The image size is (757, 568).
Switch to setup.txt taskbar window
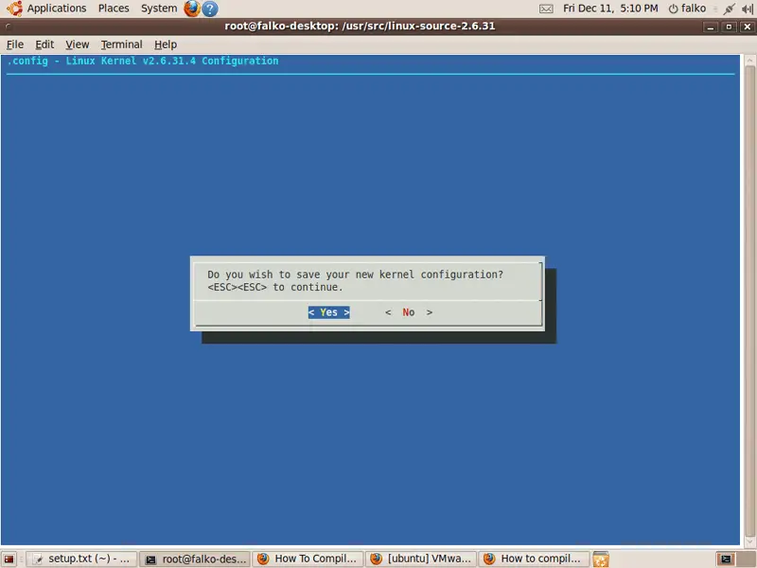point(81,559)
